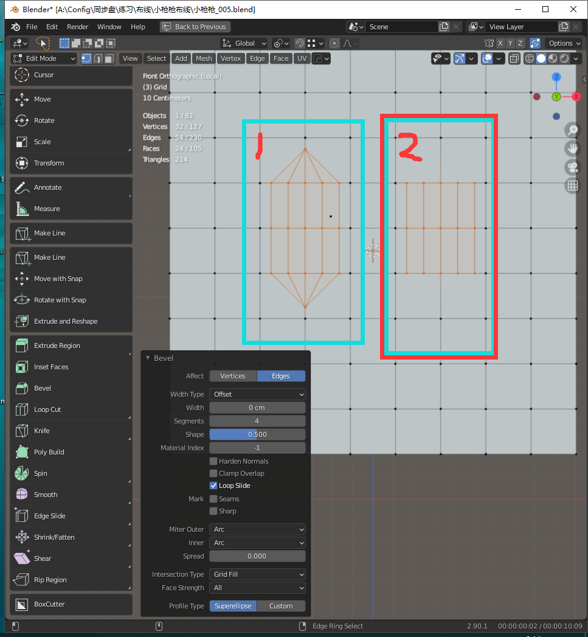Activate the Spin tool
Screen dimensions: 588x637
click(71, 473)
